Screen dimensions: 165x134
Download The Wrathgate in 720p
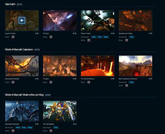tap(56, 127)
